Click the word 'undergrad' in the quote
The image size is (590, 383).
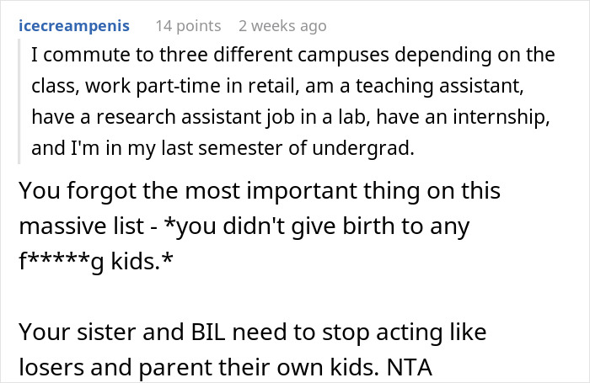(x=363, y=148)
